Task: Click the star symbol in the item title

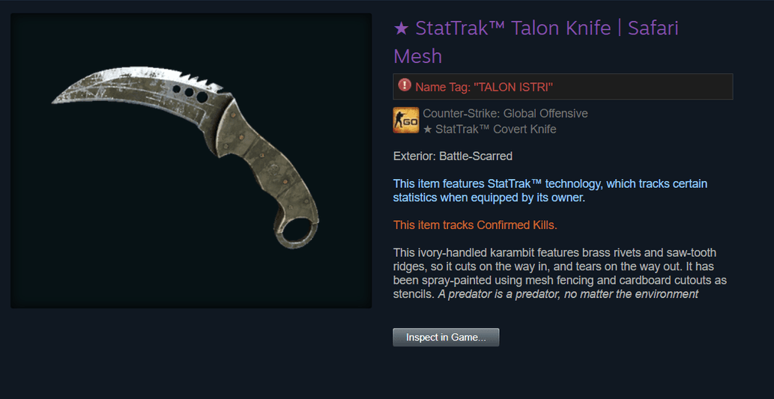Action: tap(401, 28)
